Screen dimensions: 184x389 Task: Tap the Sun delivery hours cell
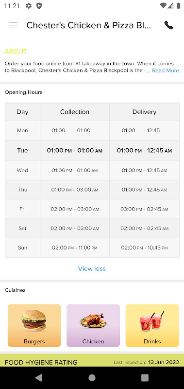tap(144, 248)
